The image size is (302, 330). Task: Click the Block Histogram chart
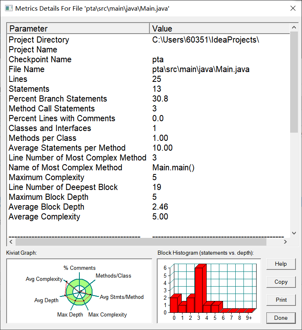click(209, 291)
